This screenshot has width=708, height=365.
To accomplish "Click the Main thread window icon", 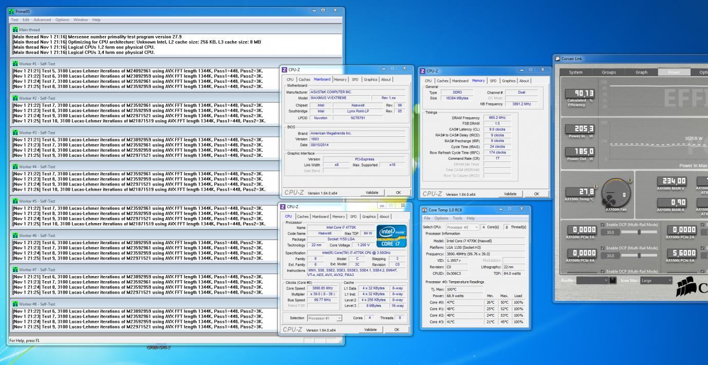I will [15, 29].
